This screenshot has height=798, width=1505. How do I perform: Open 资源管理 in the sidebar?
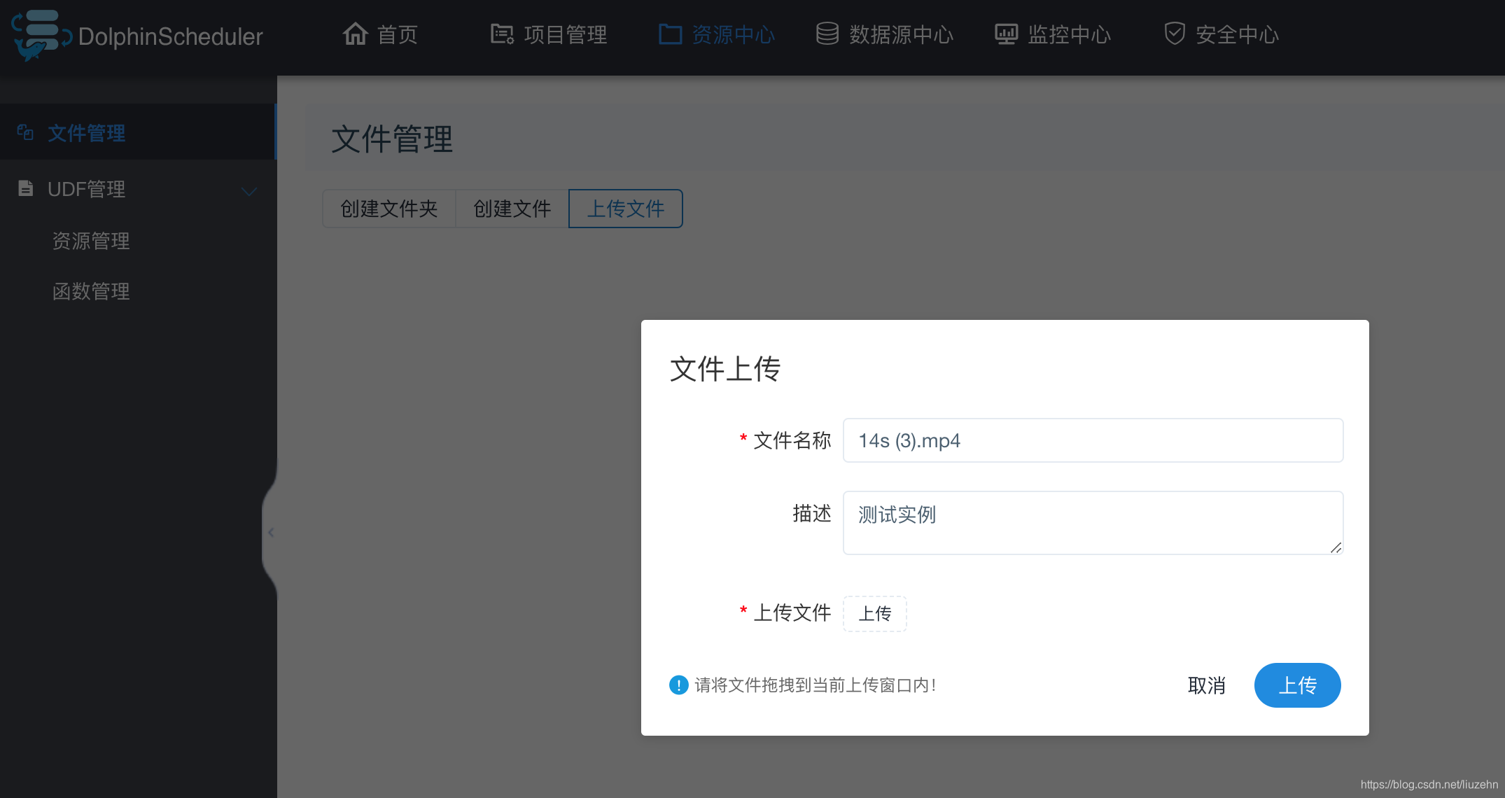(91, 241)
